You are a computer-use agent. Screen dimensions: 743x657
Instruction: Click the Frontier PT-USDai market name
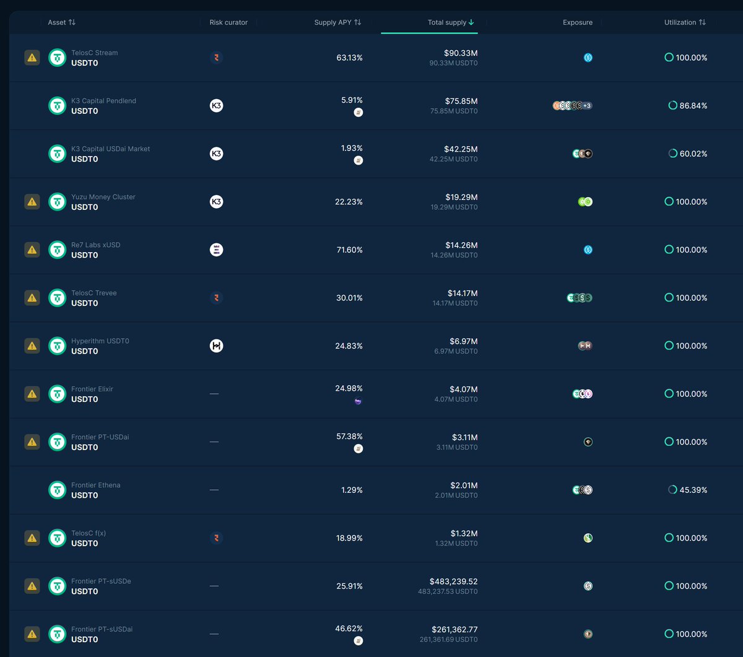point(100,437)
